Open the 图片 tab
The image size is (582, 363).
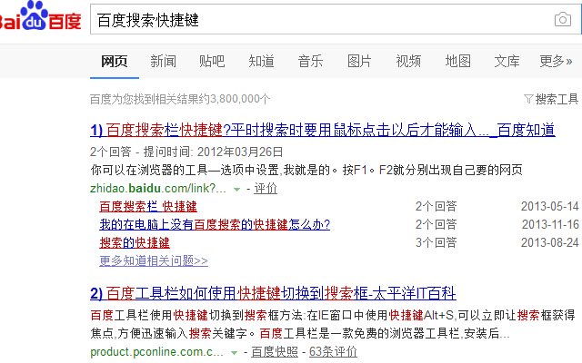[359, 61]
